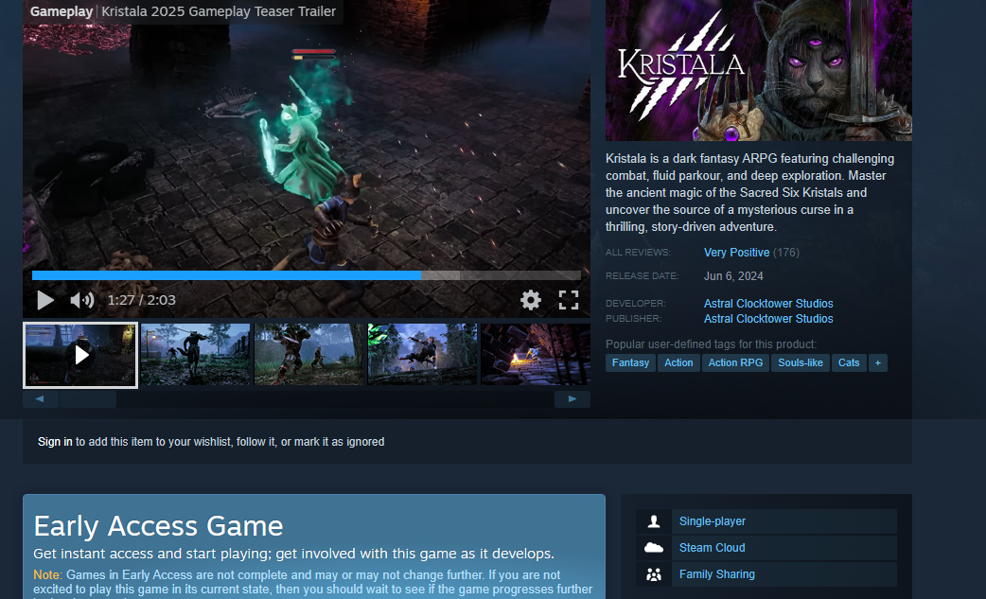Expand more tags with the plus button
The image size is (986, 599).
[878, 362]
